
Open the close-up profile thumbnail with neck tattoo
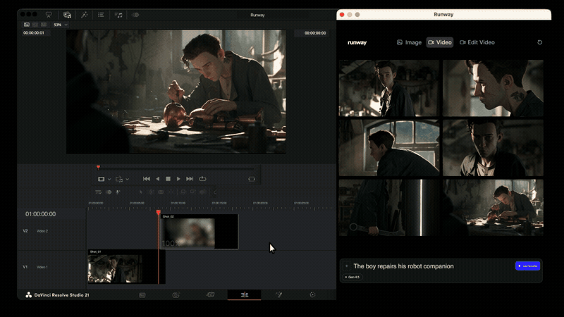[493, 88]
